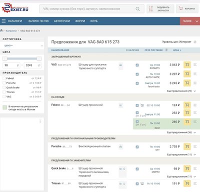Toggle in-stock checkbox for the 3 043 ₽ offer
The width and height of the screenshot is (200, 192).
tap(137, 65)
